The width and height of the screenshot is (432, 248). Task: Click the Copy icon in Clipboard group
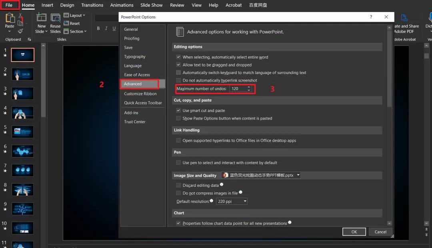[20, 23]
